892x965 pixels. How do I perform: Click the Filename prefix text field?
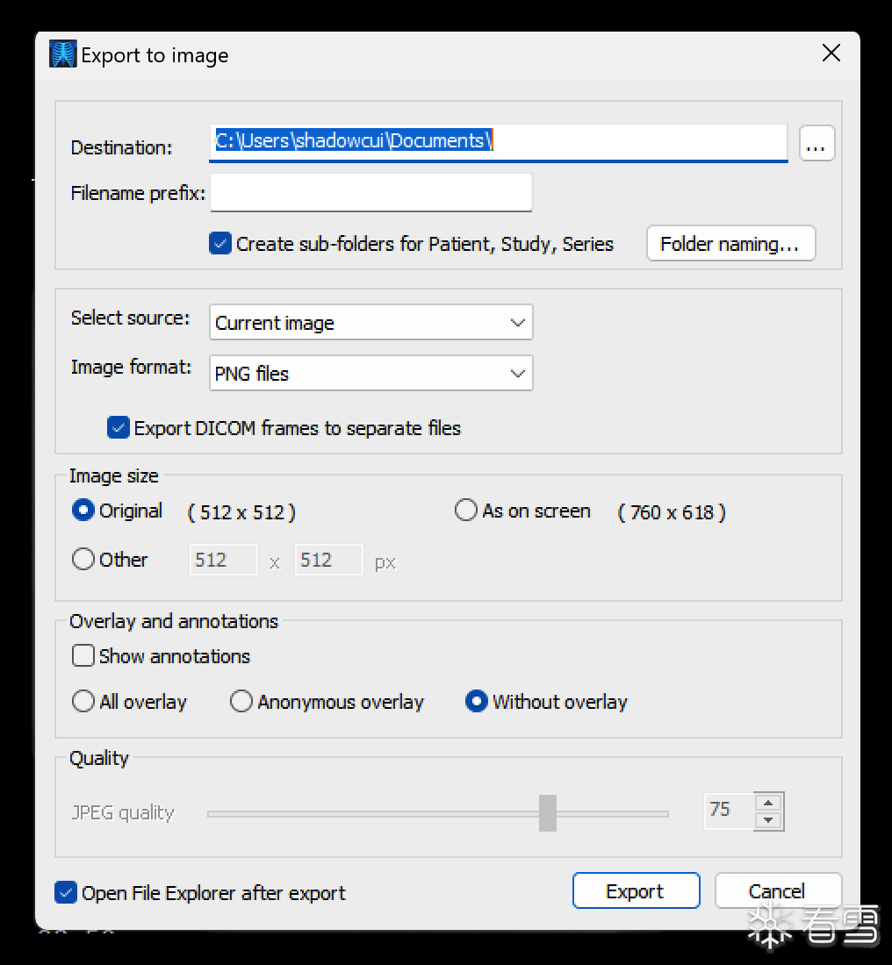(x=370, y=193)
